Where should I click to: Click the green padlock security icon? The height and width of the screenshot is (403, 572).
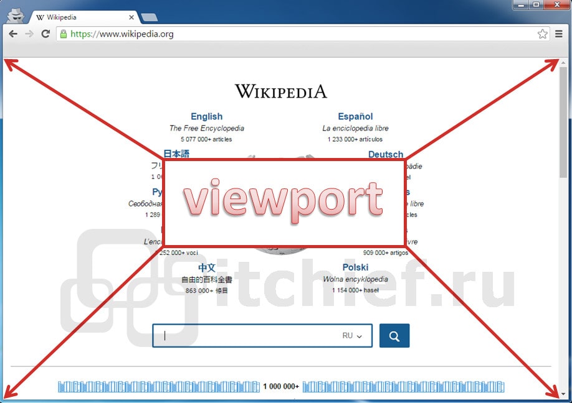(63, 34)
